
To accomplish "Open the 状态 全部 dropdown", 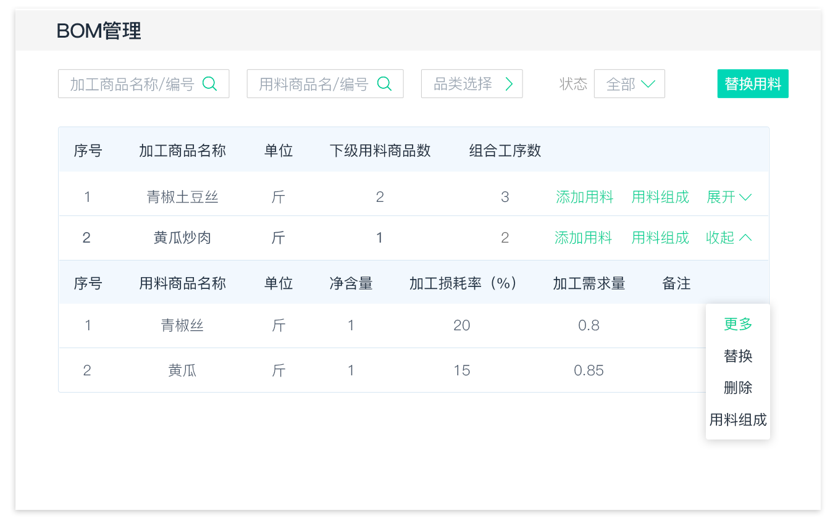I will (629, 84).
